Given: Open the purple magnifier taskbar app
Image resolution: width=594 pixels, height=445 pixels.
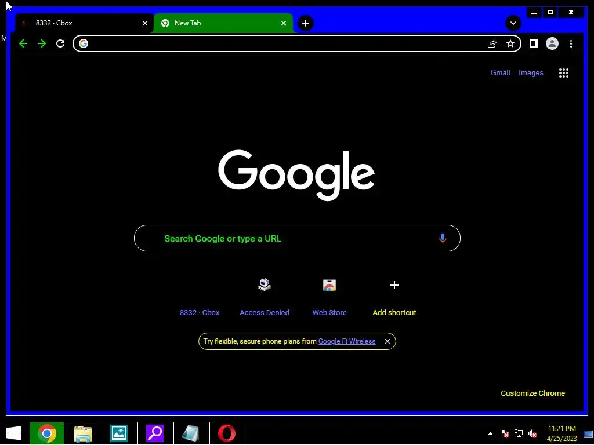Looking at the screenshot, I should (x=154, y=433).
